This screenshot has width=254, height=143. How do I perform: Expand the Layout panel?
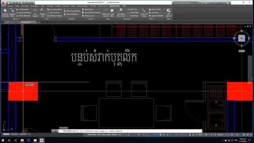click(x=91, y=19)
